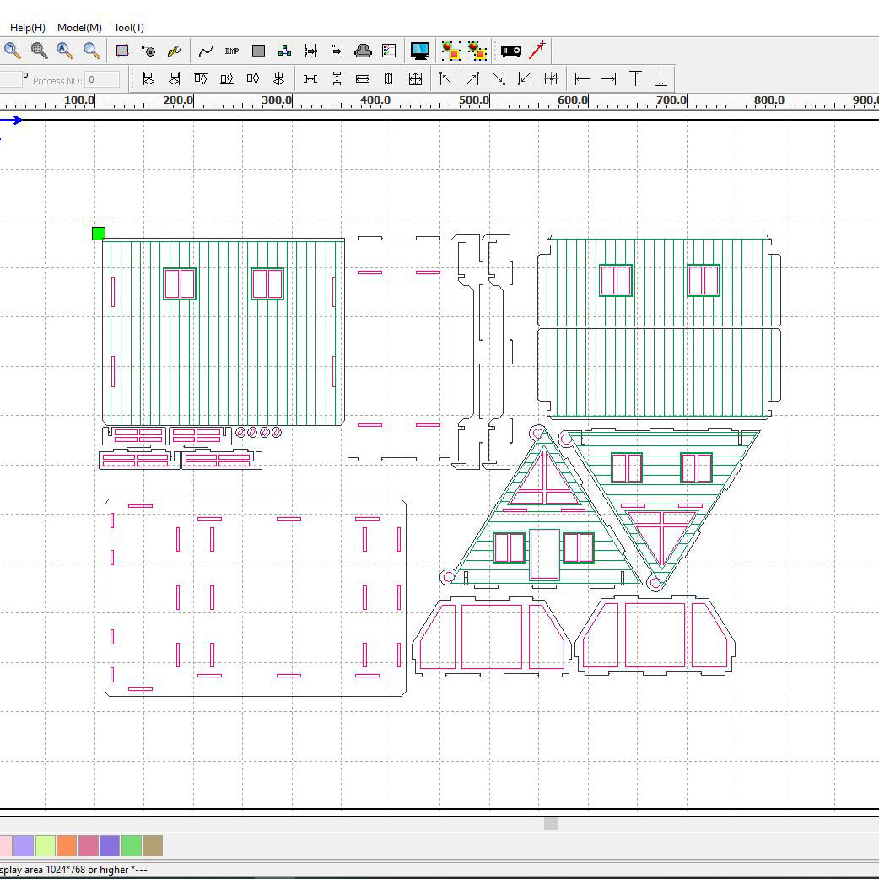Select the red arrow with plus icon
Viewport: 879px width, 879px height.
[x=537, y=50]
